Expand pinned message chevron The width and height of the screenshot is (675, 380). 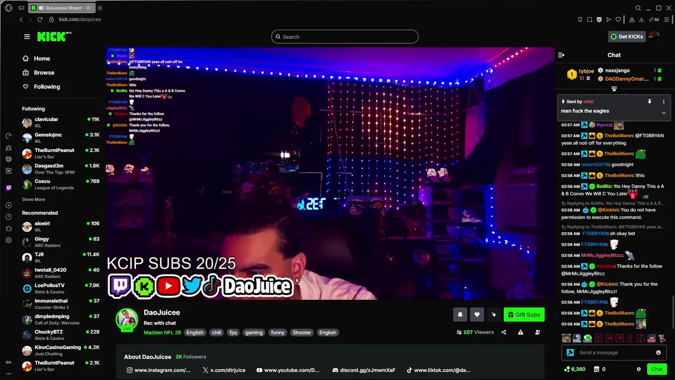663,112
